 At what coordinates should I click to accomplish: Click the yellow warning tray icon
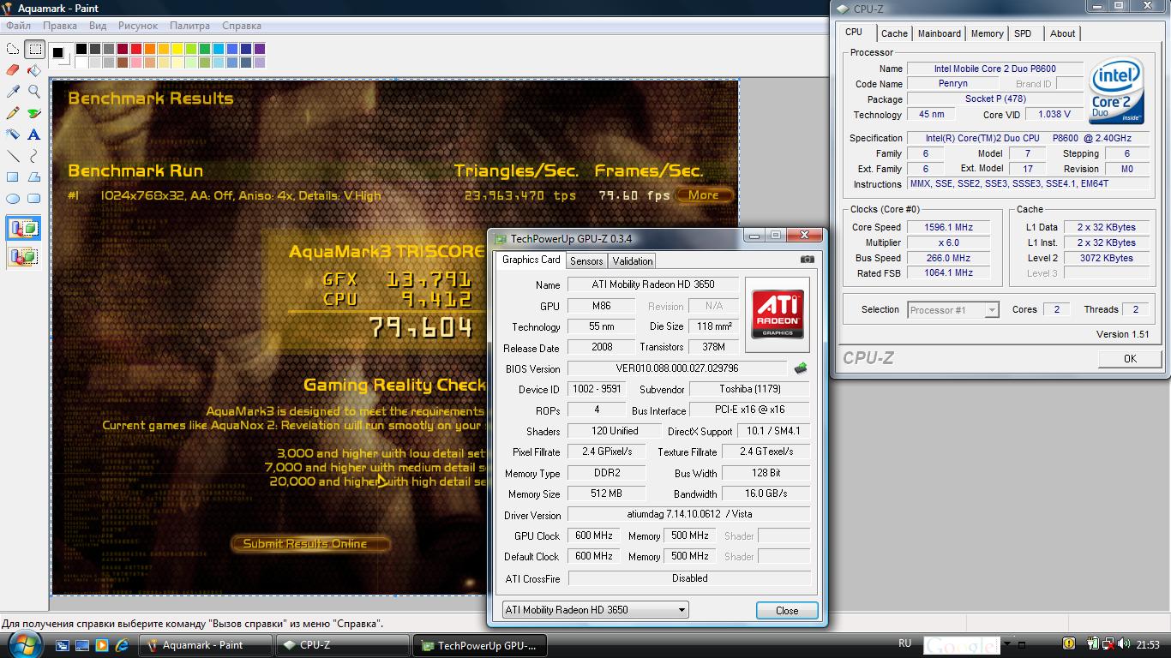1069,643
